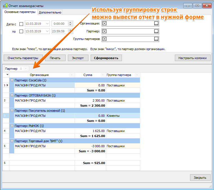214x190 pixels.
Task: Select the 1 625.00 sum cell
Action: [90, 131]
